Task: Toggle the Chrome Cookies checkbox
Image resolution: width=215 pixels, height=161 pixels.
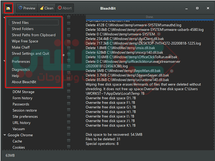Action: point(69,147)
